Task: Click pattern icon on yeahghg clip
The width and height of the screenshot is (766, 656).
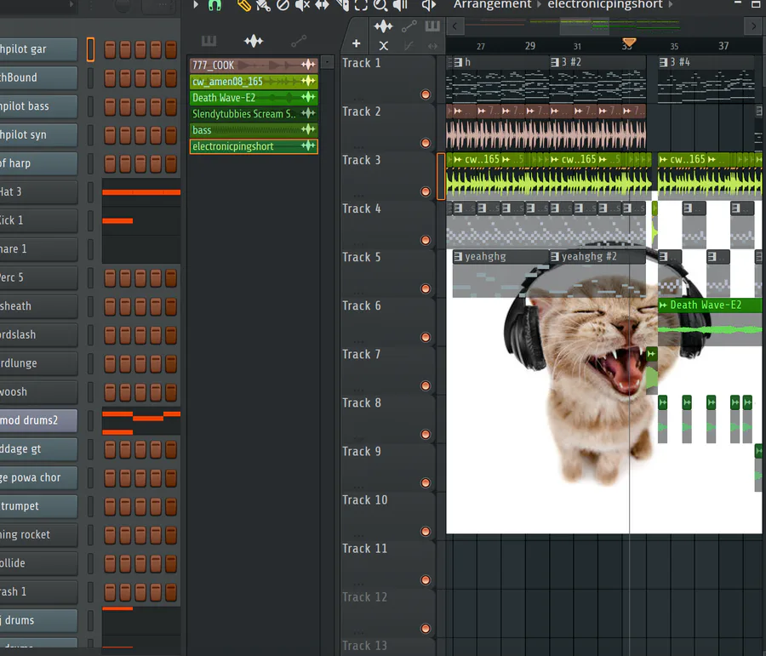Action: pyautogui.click(x=458, y=256)
